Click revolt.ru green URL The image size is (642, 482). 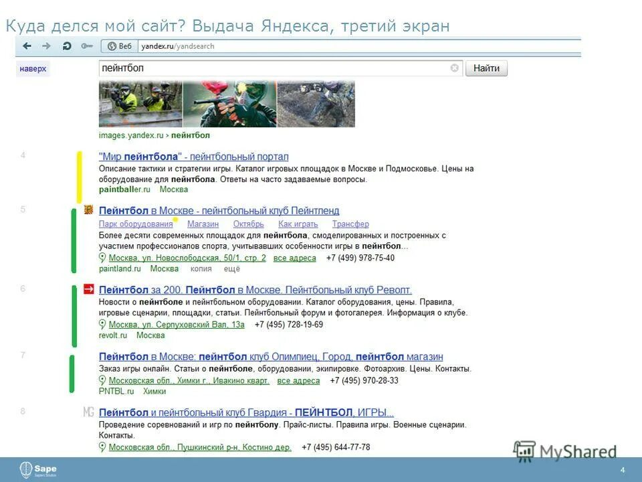(112, 335)
